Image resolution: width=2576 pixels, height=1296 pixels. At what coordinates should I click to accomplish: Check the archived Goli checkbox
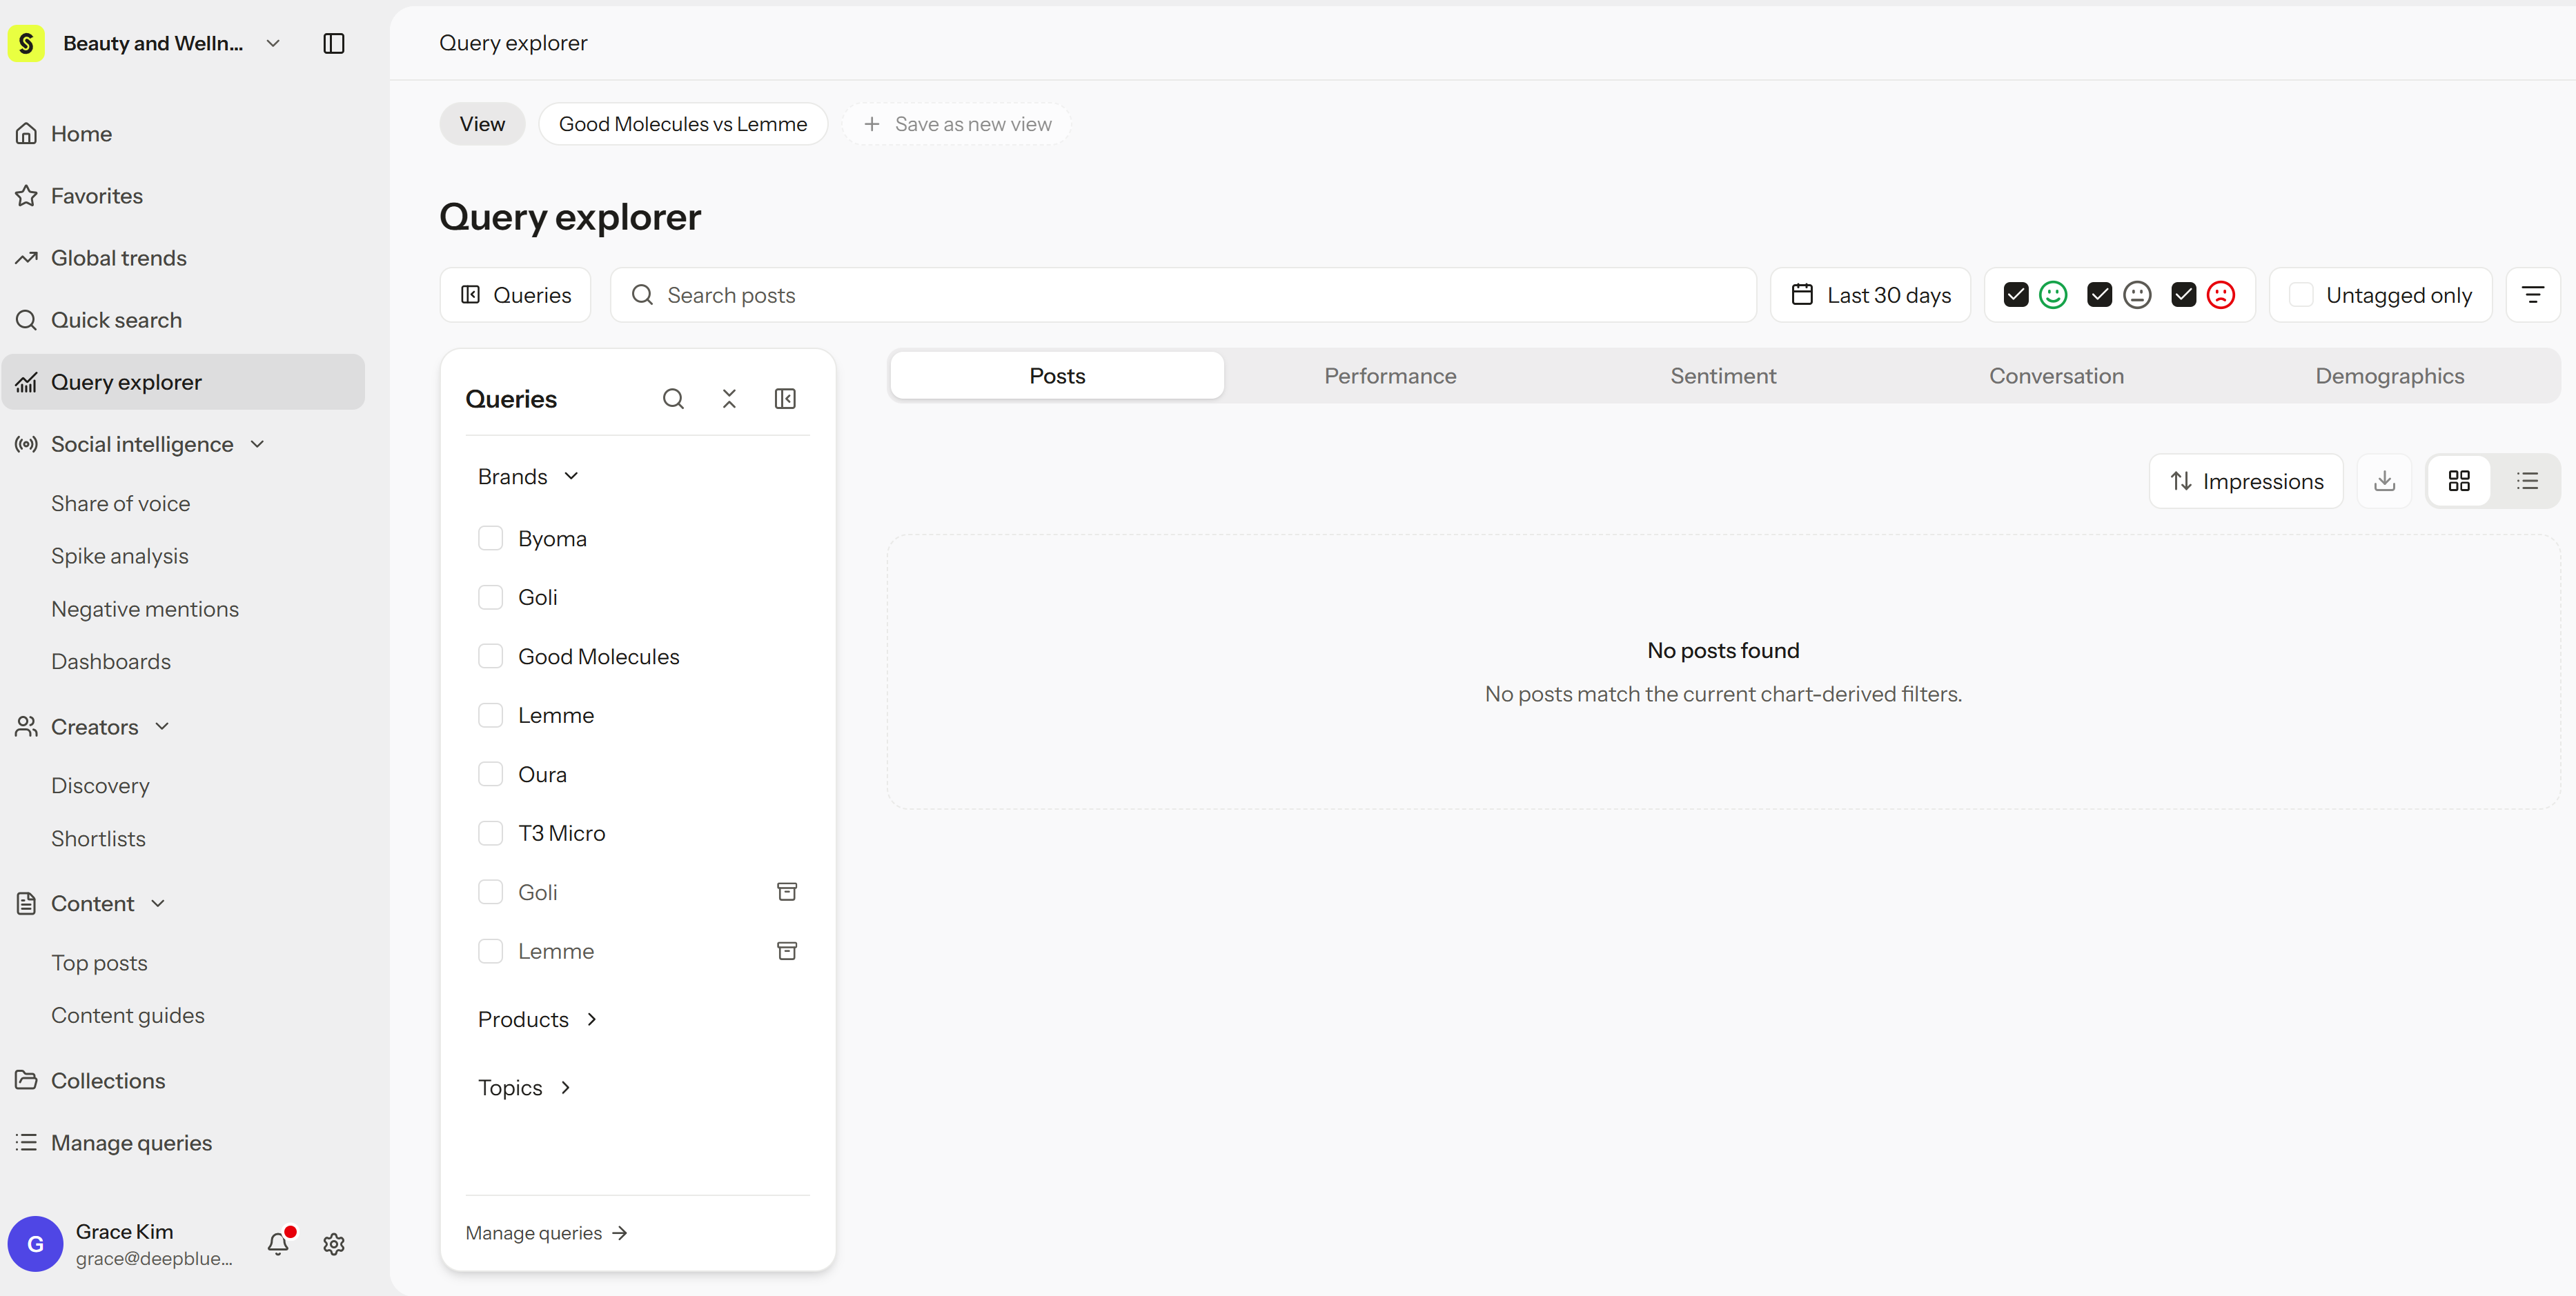click(x=490, y=893)
